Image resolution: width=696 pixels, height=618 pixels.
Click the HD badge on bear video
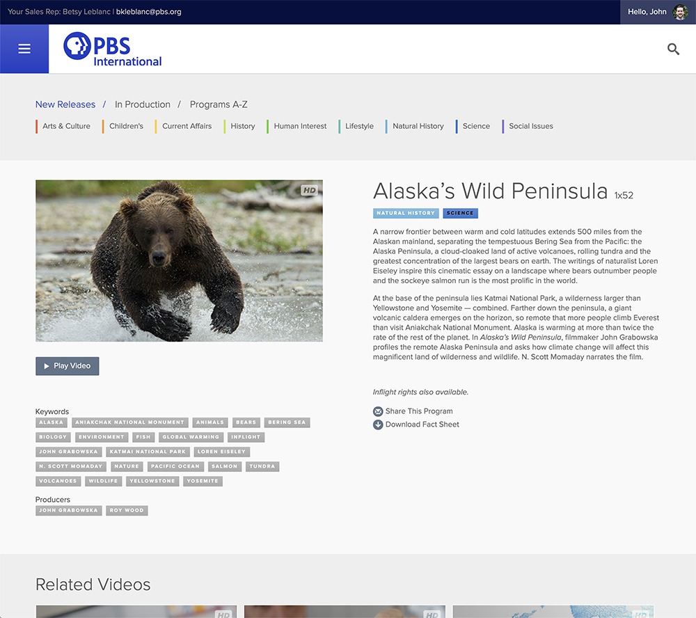point(309,190)
